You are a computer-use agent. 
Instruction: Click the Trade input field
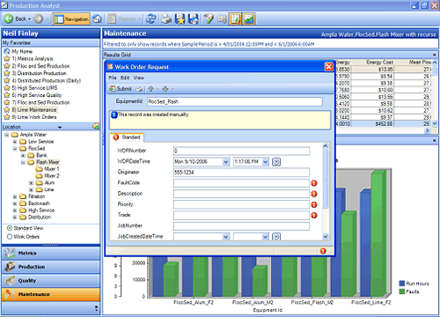pyautogui.click(x=241, y=215)
